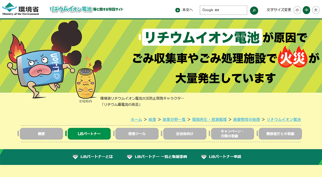Open the 廃棄物等の処理 breadcrumb link

click(x=246, y=119)
